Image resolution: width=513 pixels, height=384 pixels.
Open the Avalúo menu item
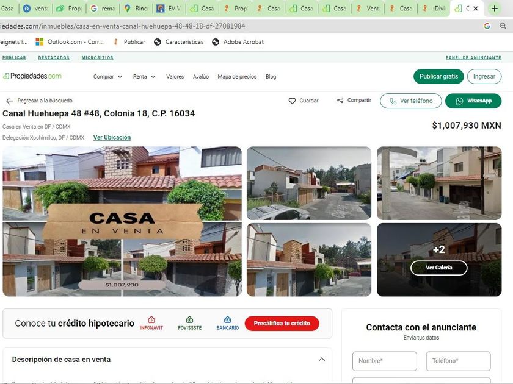coord(200,77)
